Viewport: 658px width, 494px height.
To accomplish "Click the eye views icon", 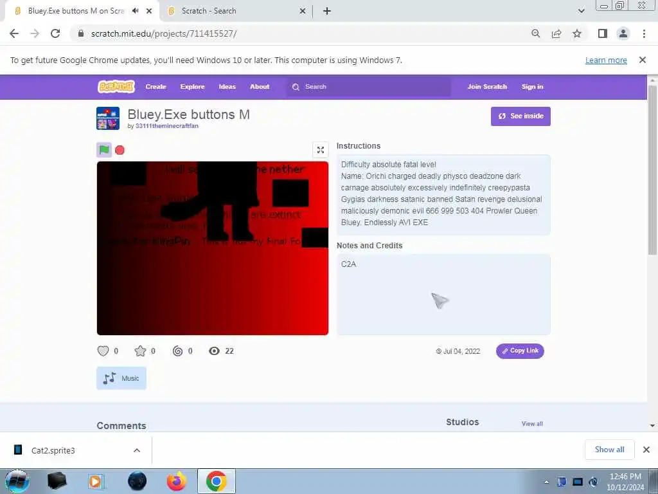I will [x=215, y=351].
